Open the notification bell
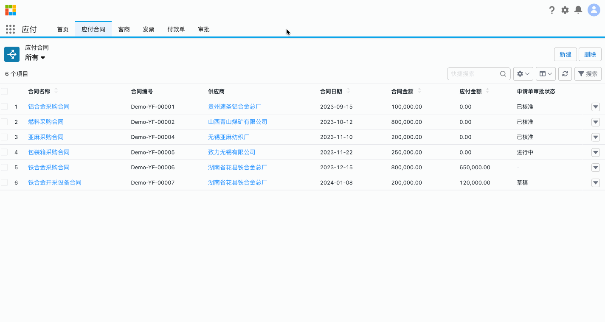This screenshot has width=605, height=322. tap(578, 10)
